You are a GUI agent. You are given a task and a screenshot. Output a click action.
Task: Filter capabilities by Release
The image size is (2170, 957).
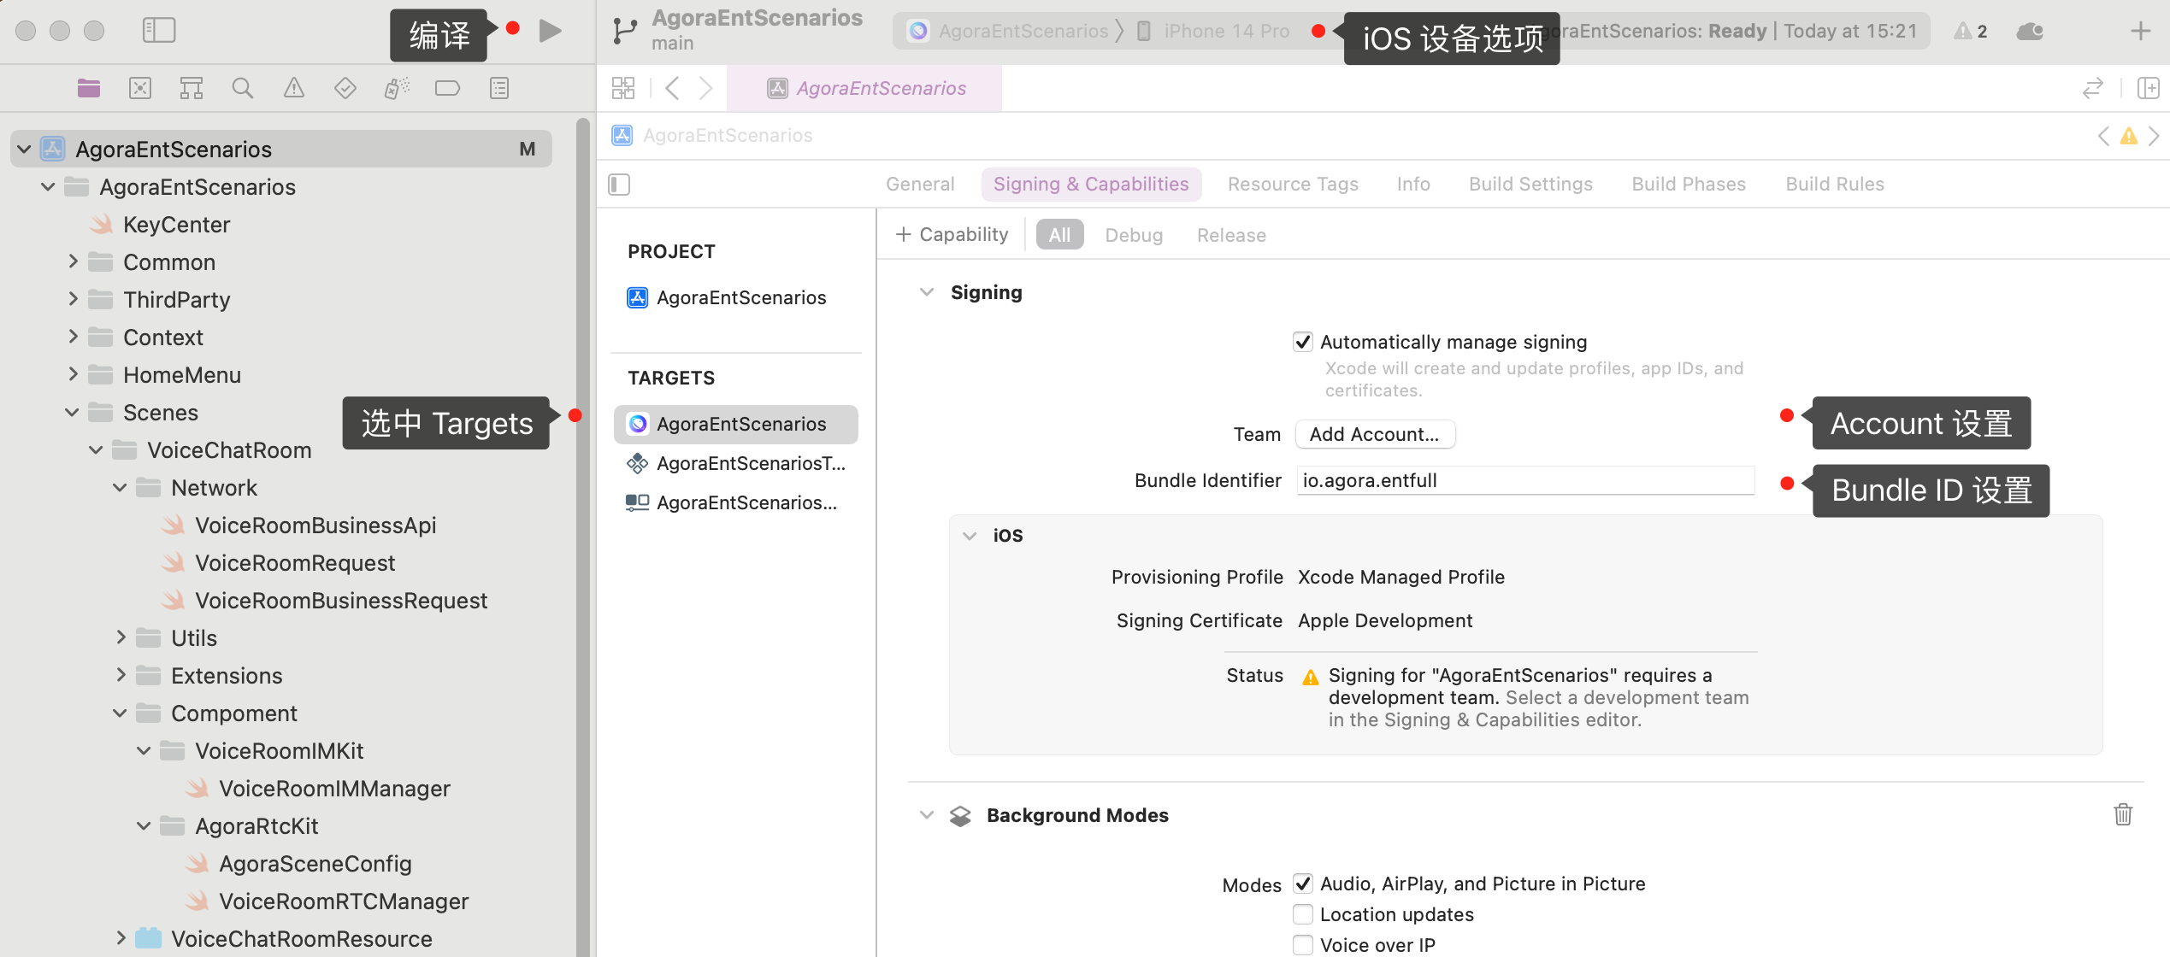[1231, 235]
